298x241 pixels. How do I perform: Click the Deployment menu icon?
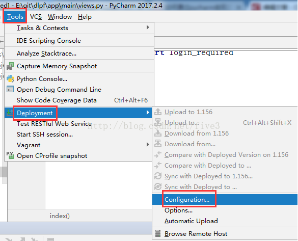(x=9, y=113)
